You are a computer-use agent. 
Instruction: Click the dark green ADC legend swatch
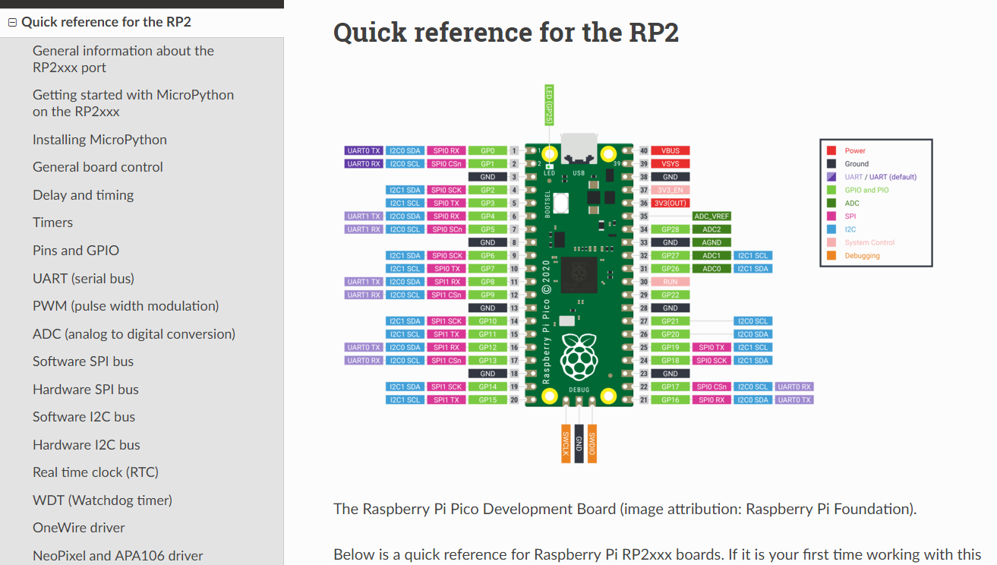click(831, 204)
